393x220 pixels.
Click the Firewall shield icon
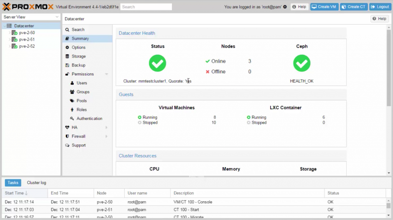coord(68,136)
